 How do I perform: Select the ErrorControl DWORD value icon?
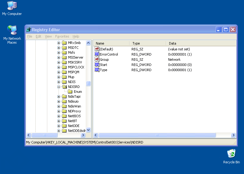97,54
